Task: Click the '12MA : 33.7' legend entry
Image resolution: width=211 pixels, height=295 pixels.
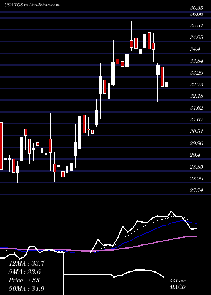Action: tap(27, 263)
